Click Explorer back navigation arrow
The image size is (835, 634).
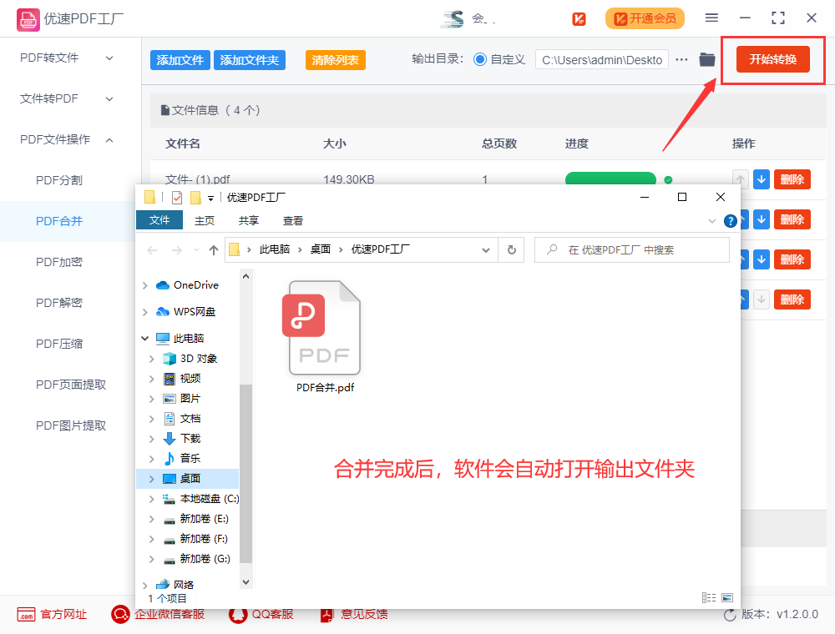pyautogui.click(x=152, y=250)
